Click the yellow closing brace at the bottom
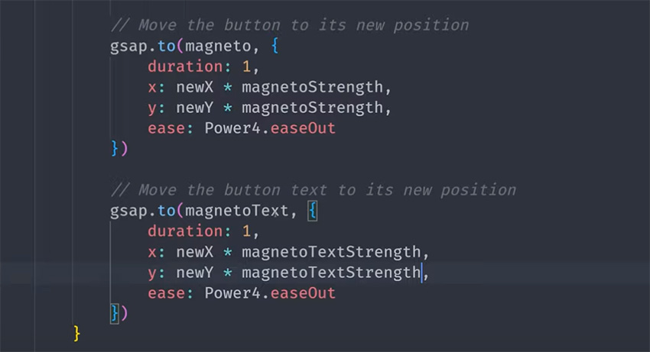The width and height of the screenshot is (650, 352). pos(76,333)
